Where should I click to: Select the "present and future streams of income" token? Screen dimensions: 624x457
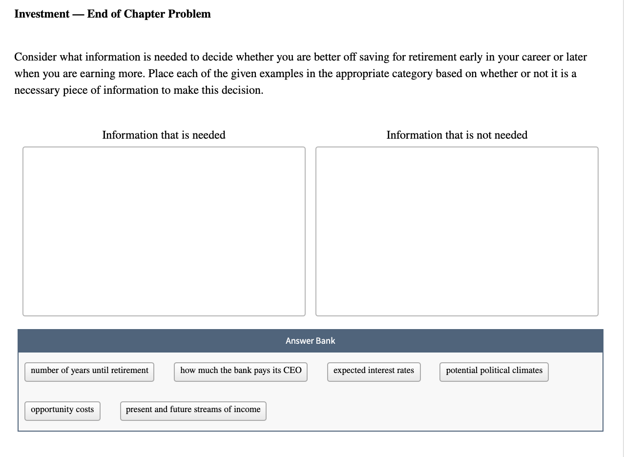tap(192, 410)
